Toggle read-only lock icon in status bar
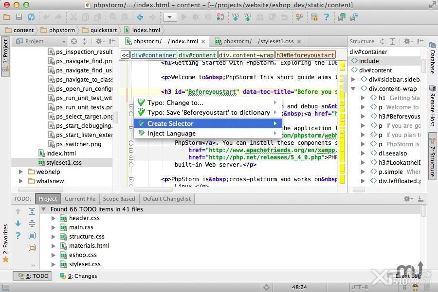Image resolution: width=438 pixels, height=292 pixels. (404, 287)
